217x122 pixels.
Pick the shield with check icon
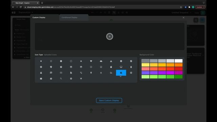[x=51, y=67]
